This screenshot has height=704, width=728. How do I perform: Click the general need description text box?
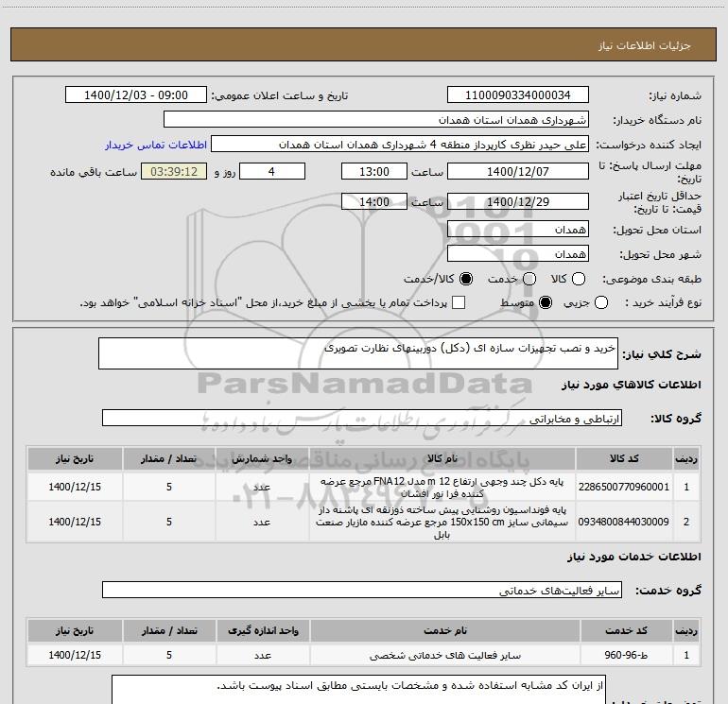(x=358, y=353)
